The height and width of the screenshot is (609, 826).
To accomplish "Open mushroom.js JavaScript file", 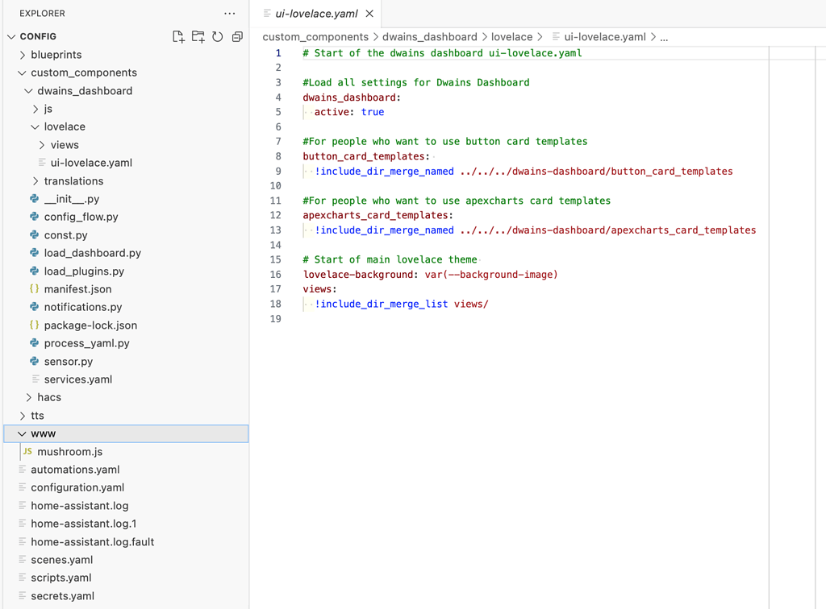I will click(70, 452).
